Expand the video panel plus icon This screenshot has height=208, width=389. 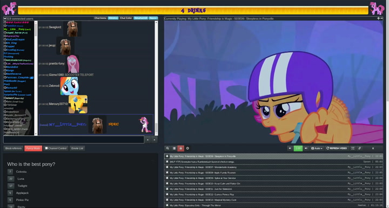click(x=378, y=18)
